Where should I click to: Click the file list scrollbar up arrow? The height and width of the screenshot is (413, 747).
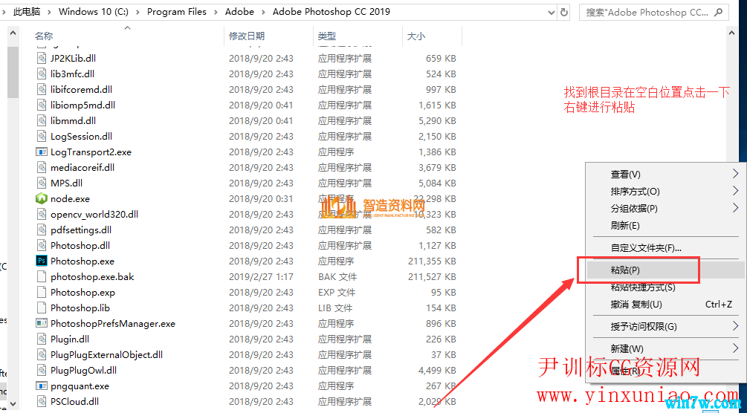point(731,33)
